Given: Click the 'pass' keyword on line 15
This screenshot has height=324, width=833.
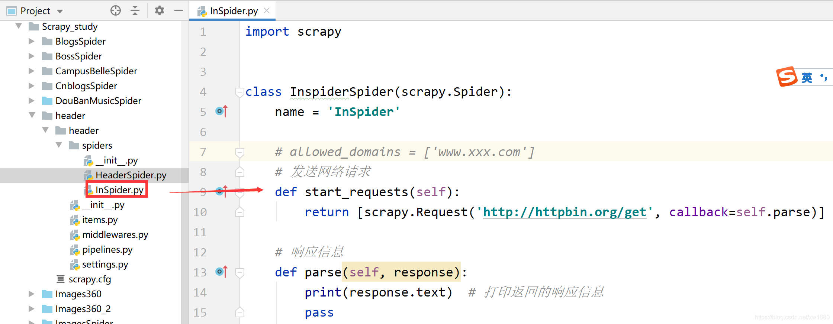Looking at the screenshot, I should click(x=319, y=312).
